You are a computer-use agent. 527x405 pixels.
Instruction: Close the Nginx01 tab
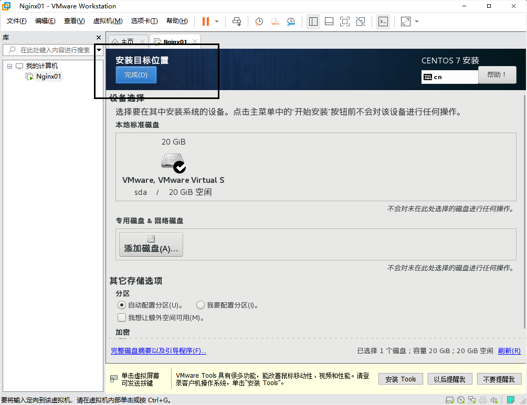point(195,41)
